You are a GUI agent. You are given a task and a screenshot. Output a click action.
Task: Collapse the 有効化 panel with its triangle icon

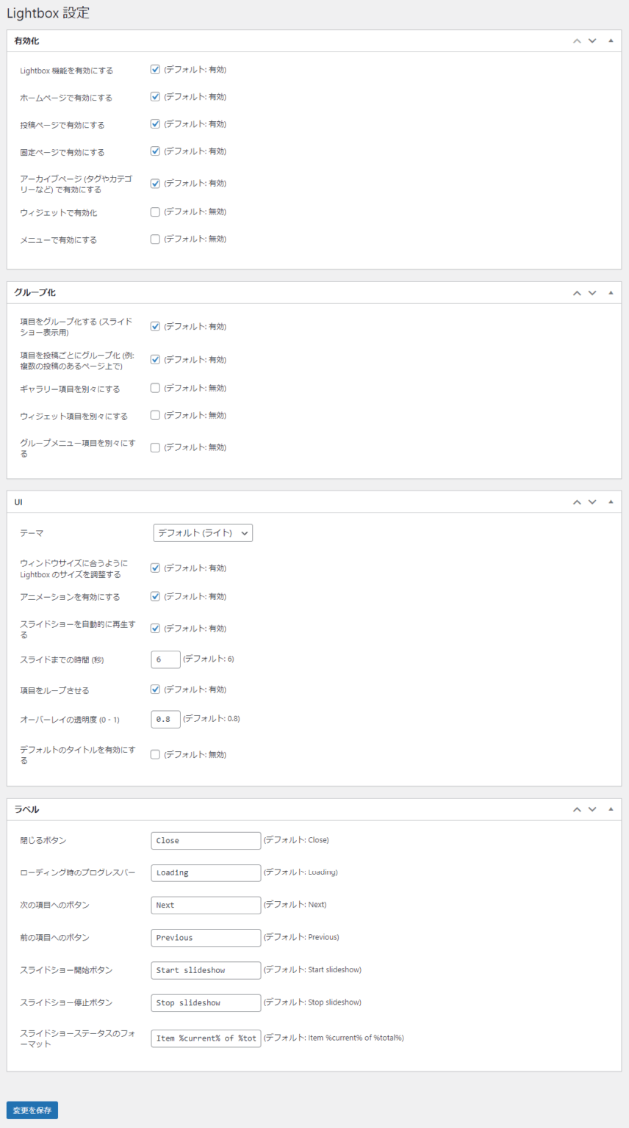(609, 41)
